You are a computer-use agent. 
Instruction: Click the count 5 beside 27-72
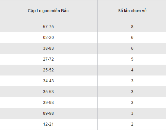(x=132, y=59)
